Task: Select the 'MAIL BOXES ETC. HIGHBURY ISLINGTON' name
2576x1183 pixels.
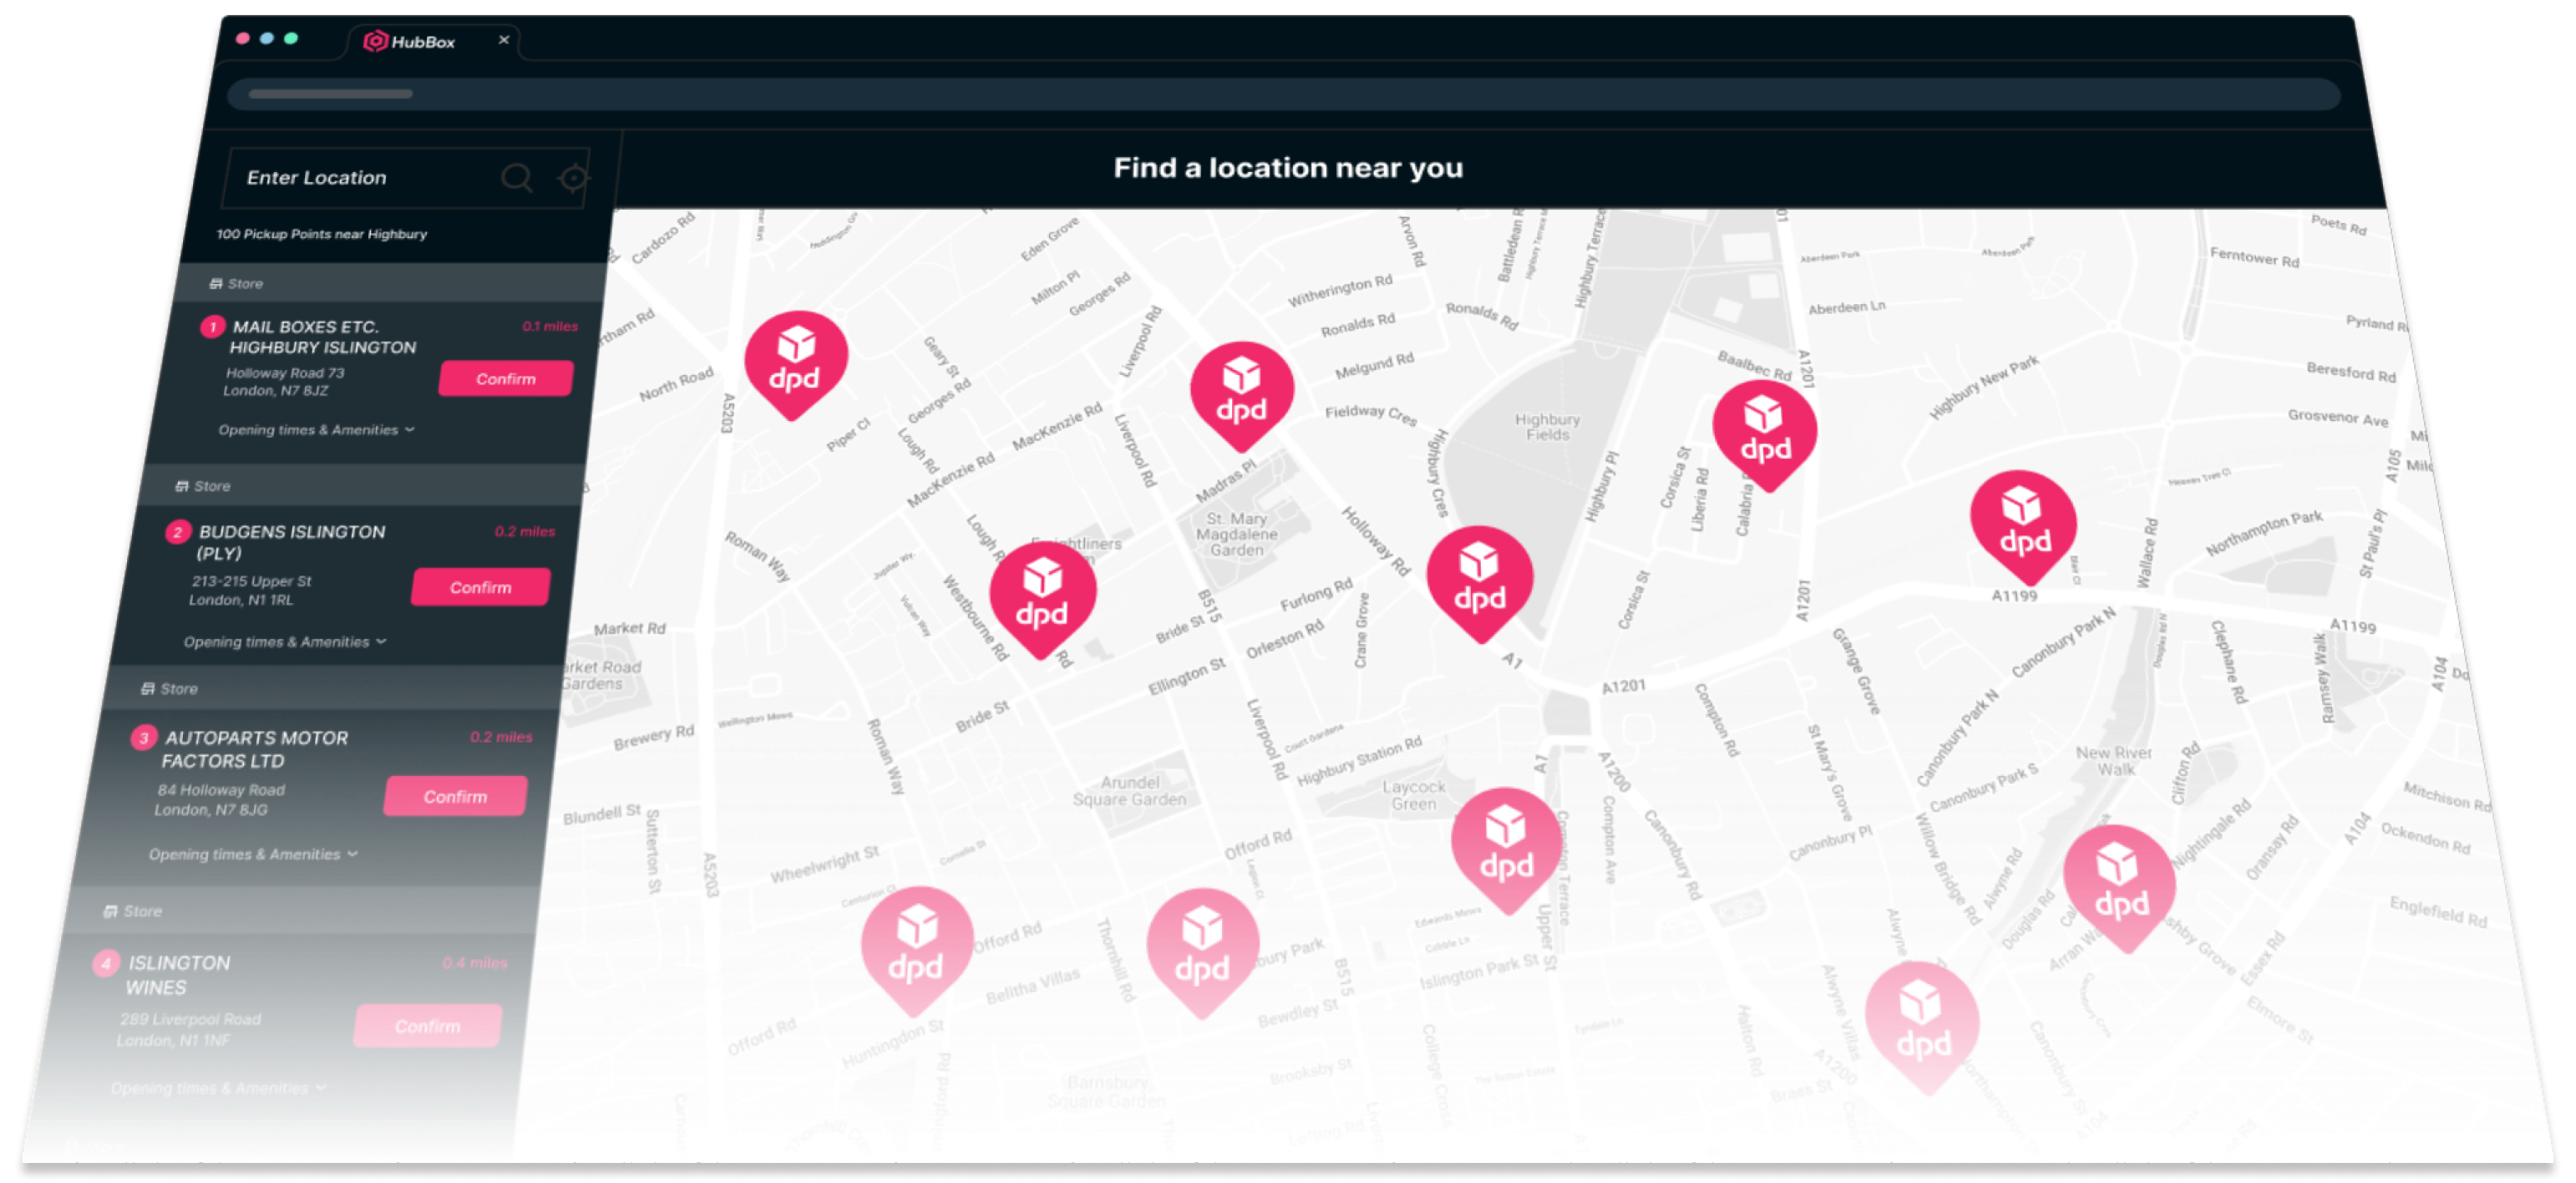Action: (x=323, y=337)
